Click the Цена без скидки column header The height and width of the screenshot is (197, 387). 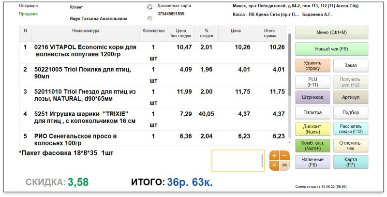(x=181, y=33)
